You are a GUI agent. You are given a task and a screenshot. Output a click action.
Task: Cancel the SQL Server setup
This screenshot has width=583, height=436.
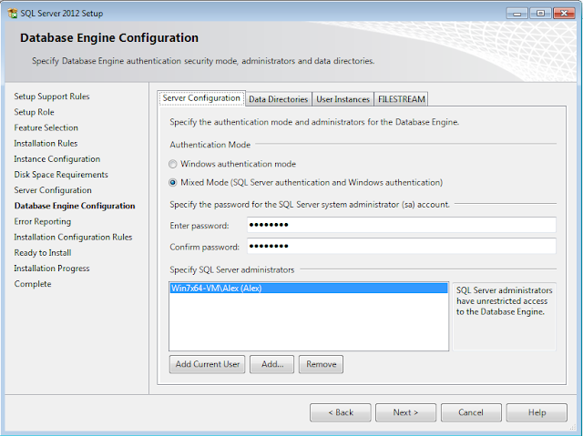471,412
